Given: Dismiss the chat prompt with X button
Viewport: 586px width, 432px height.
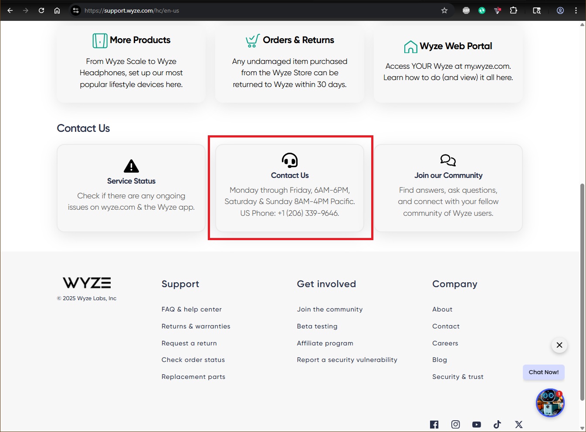Looking at the screenshot, I should pyautogui.click(x=559, y=345).
